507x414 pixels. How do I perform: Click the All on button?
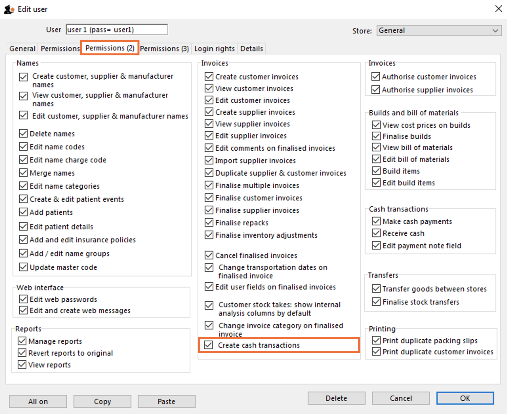(38, 401)
